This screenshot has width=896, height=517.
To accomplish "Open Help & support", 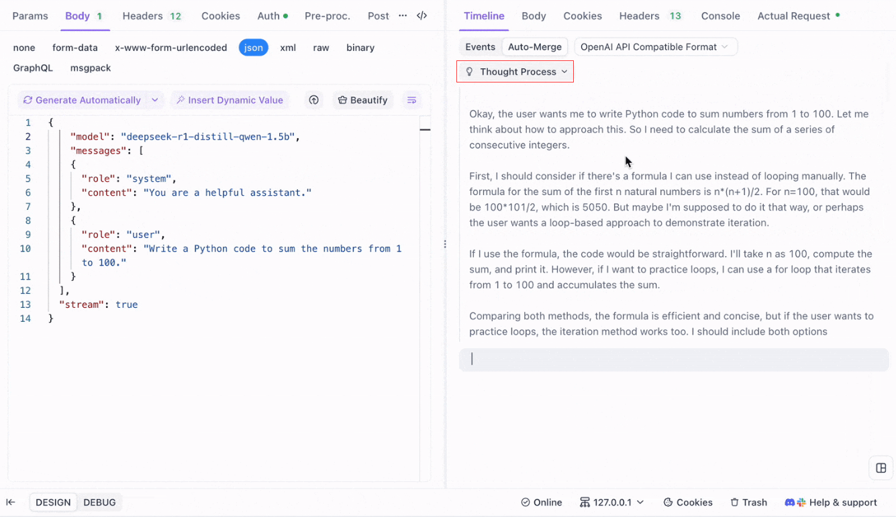I will point(831,502).
